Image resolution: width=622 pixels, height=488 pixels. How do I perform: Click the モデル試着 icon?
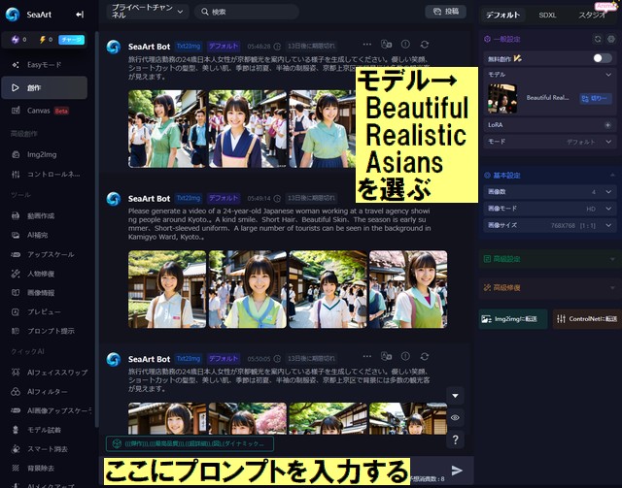tap(16, 430)
